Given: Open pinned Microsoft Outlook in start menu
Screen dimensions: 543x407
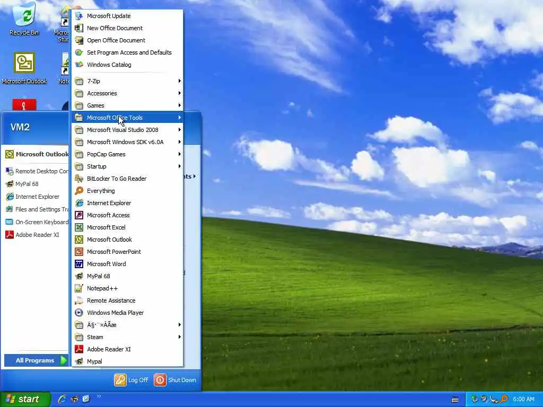Looking at the screenshot, I should click(x=37, y=154).
